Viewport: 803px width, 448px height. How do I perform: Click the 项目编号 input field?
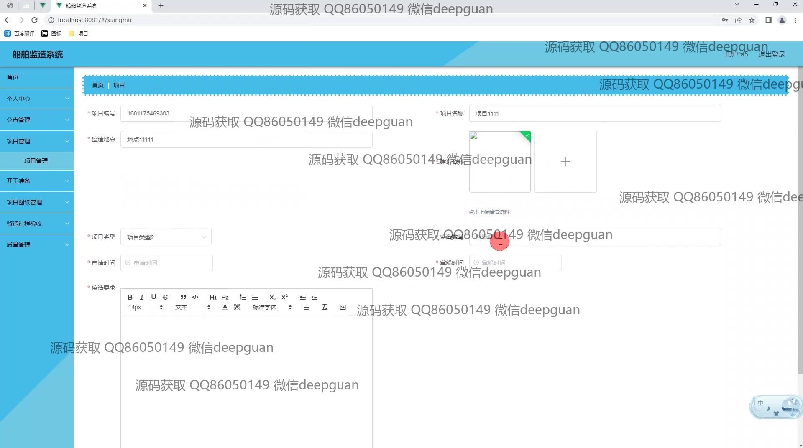pyautogui.click(x=246, y=113)
